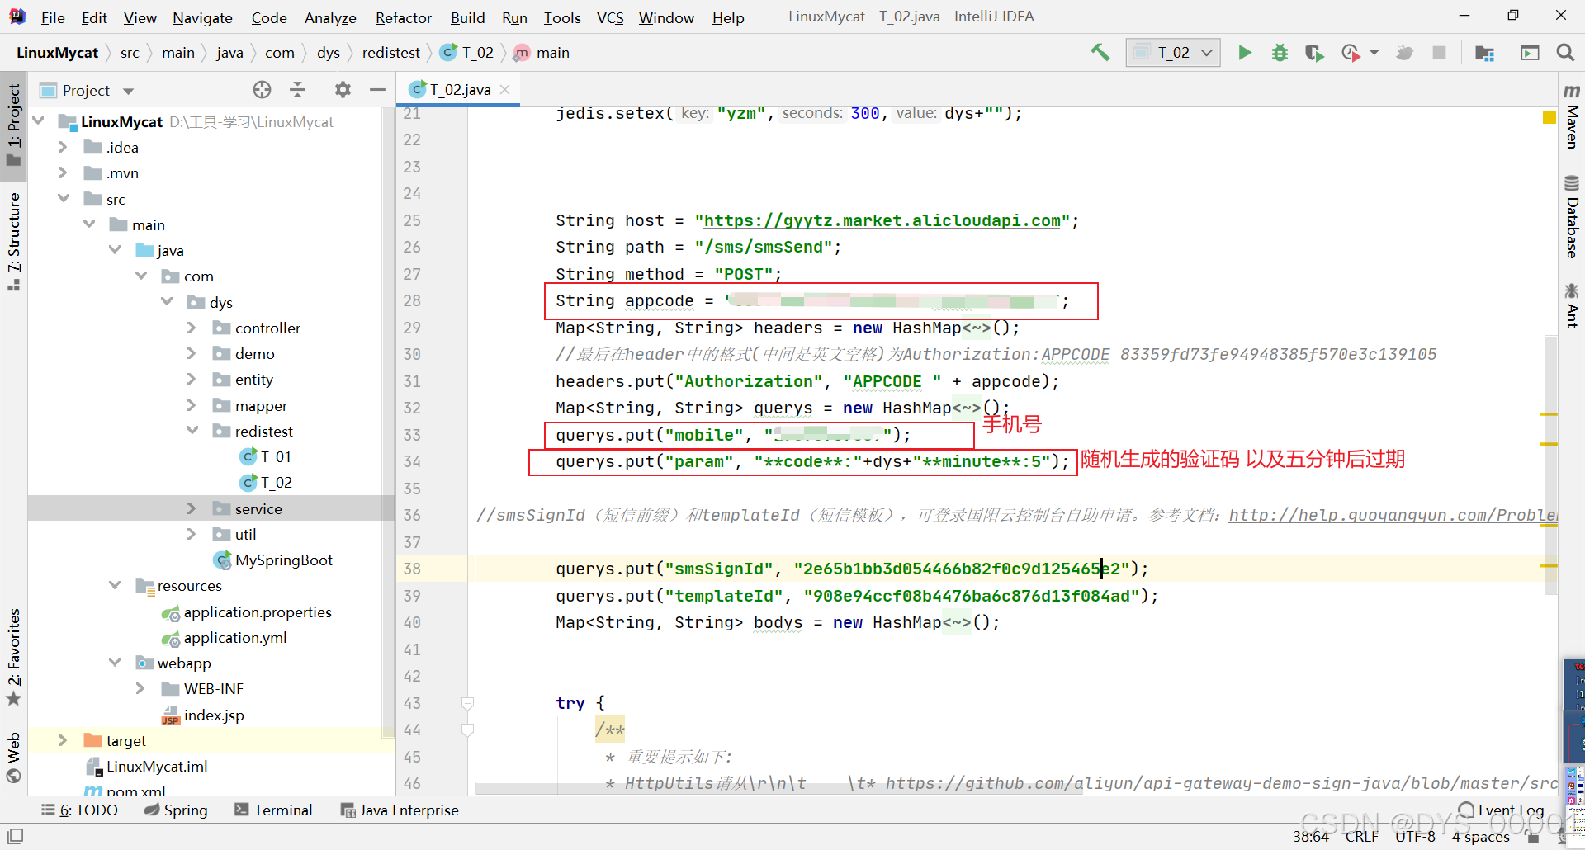
Task: Click the 4 spaces indent setting
Action: 1481,836
